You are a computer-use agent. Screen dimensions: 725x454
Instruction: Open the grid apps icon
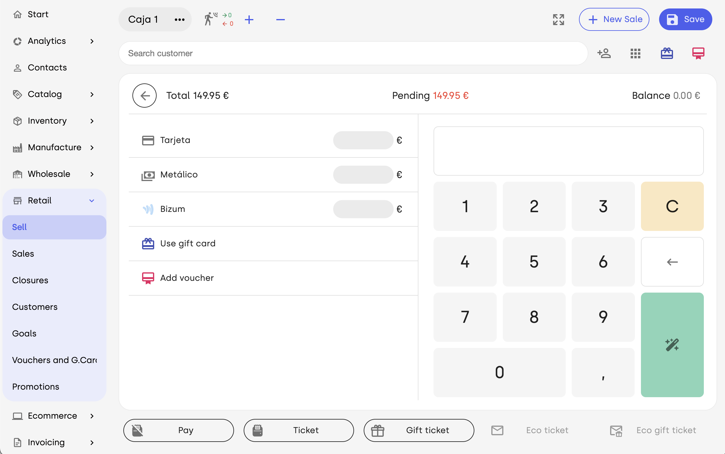click(x=636, y=54)
